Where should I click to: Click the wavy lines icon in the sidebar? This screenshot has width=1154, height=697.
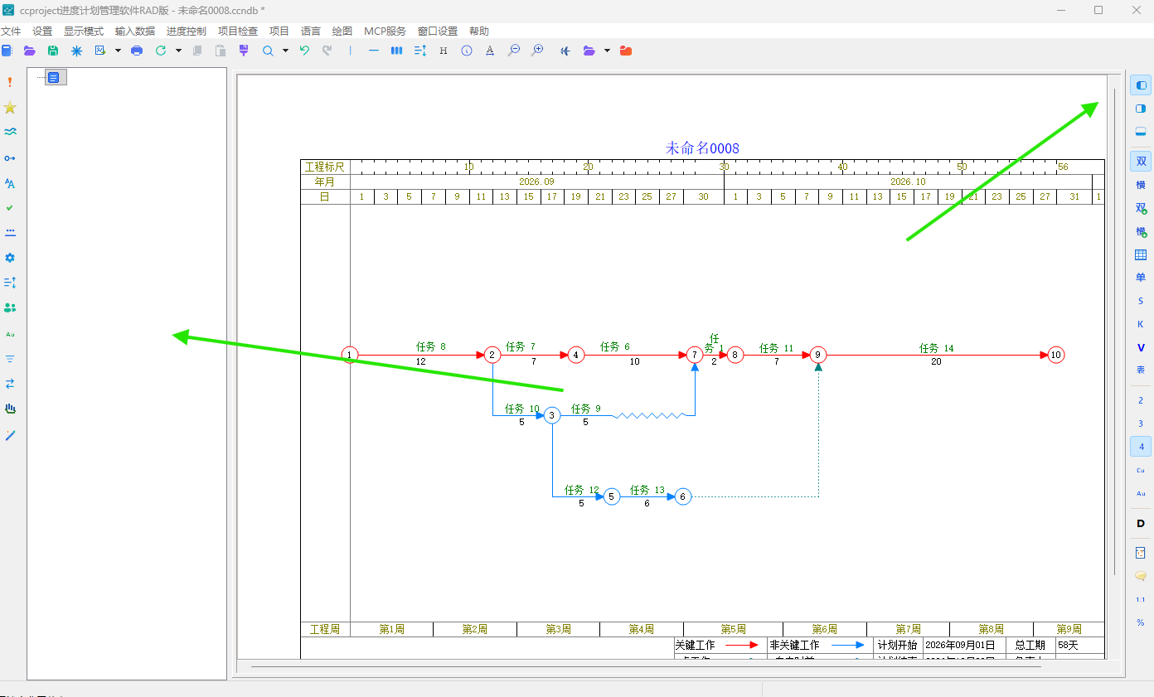pos(10,132)
